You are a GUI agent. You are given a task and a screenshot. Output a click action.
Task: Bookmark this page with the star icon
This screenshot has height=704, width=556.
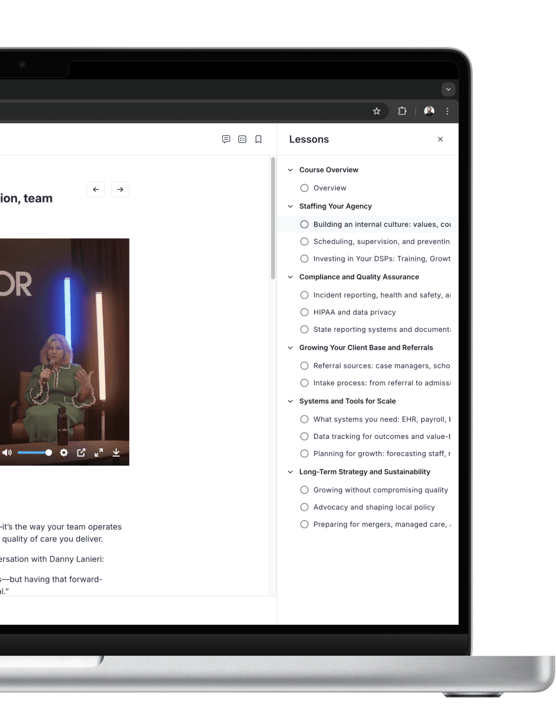coord(376,111)
